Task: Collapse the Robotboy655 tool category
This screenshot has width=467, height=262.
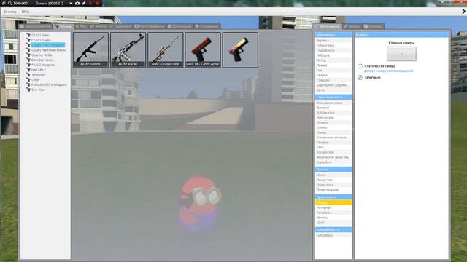Action: [333, 230]
